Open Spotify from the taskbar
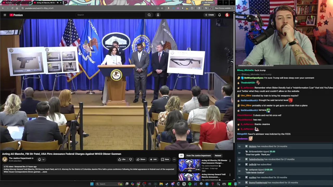 pyautogui.click(x=190, y=184)
